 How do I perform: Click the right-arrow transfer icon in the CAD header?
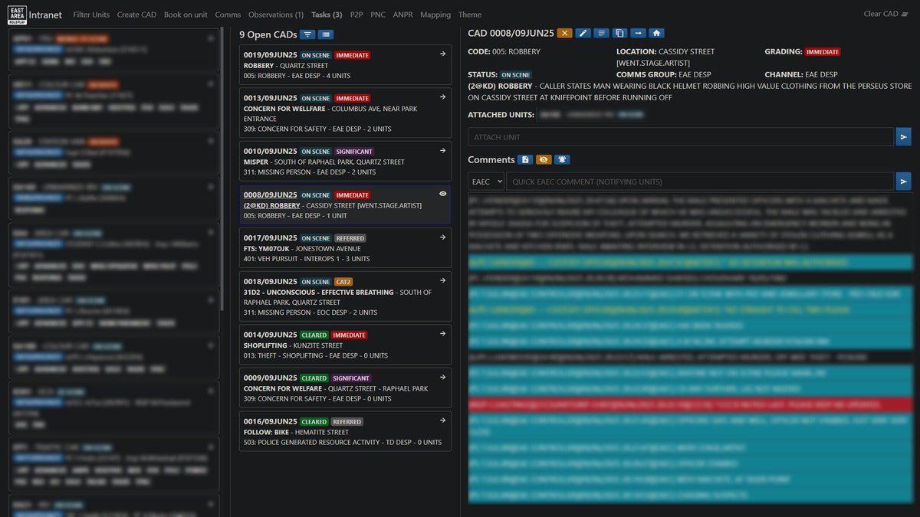click(638, 33)
